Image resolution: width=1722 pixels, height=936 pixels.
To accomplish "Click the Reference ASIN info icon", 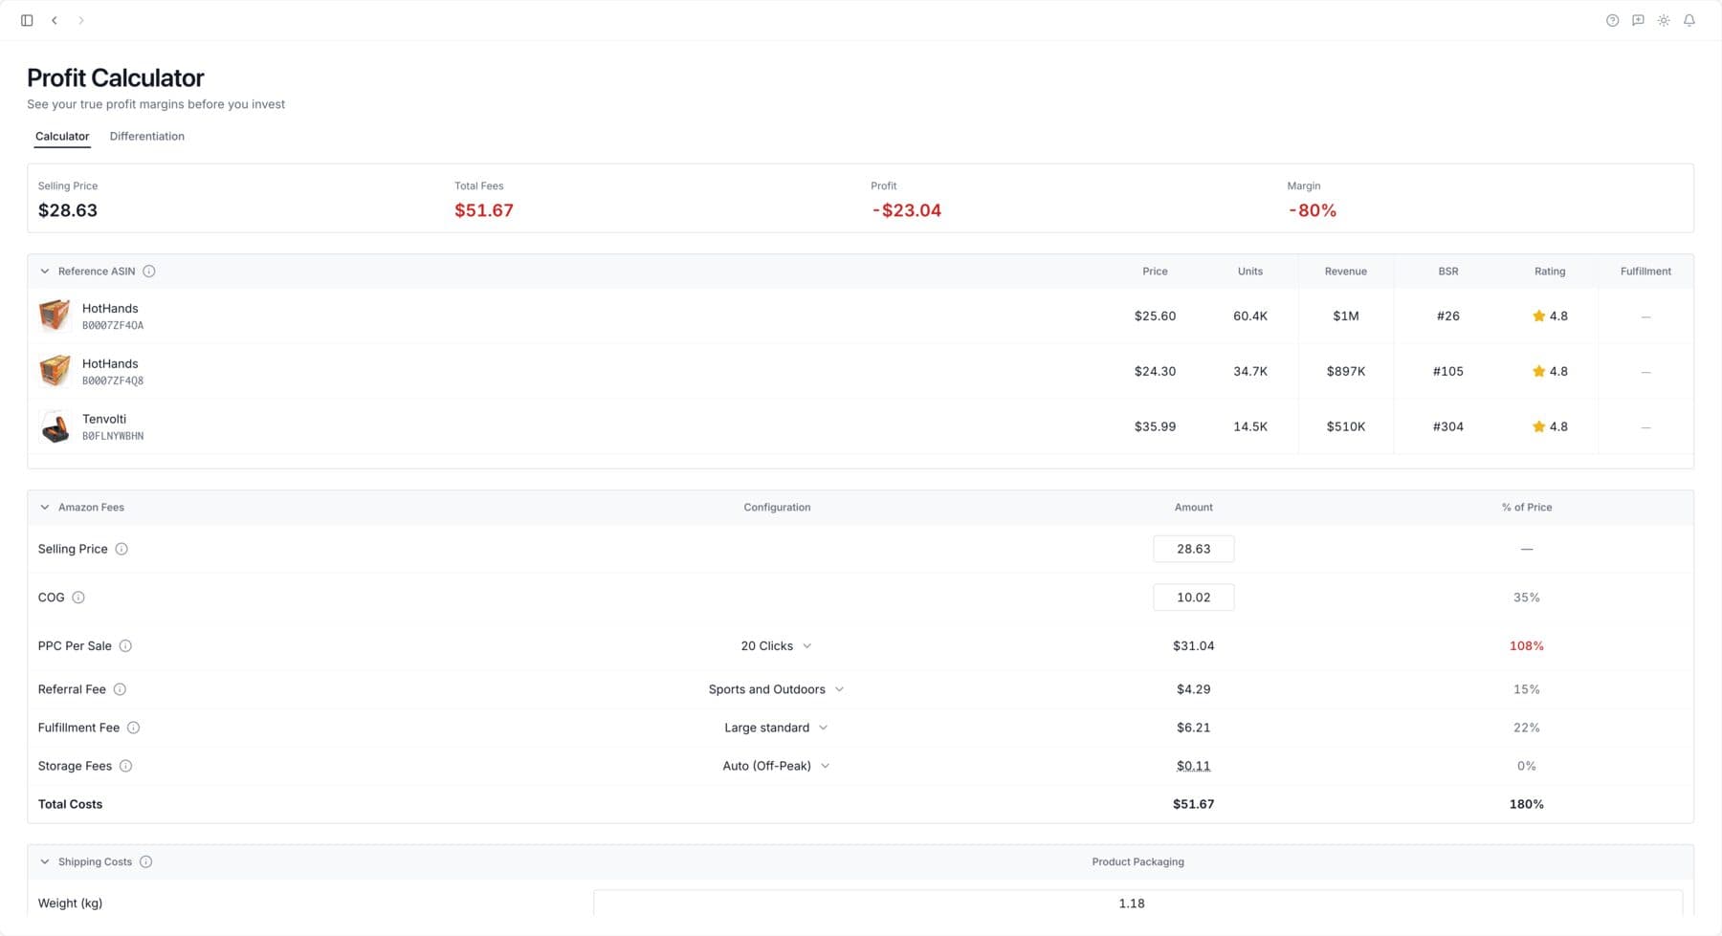I will pyautogui.click(x=149, y=272).
